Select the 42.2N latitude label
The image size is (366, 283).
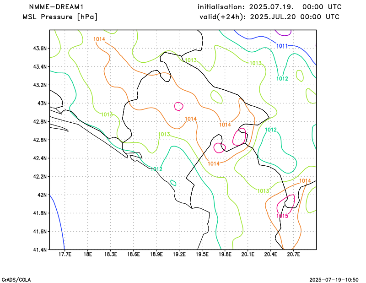click(x=40, y=176)
